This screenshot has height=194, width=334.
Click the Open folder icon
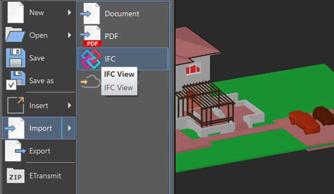pyautogui.click(x=15, y=35)
